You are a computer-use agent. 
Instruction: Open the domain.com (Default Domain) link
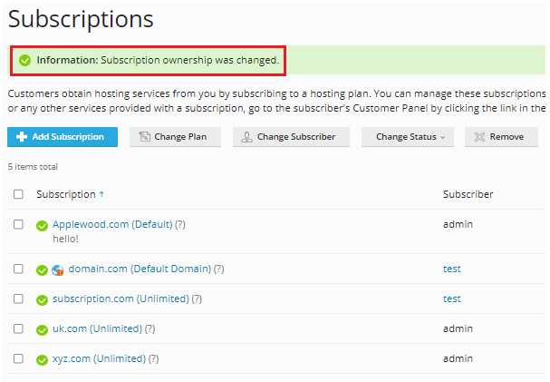coord(140,269)
